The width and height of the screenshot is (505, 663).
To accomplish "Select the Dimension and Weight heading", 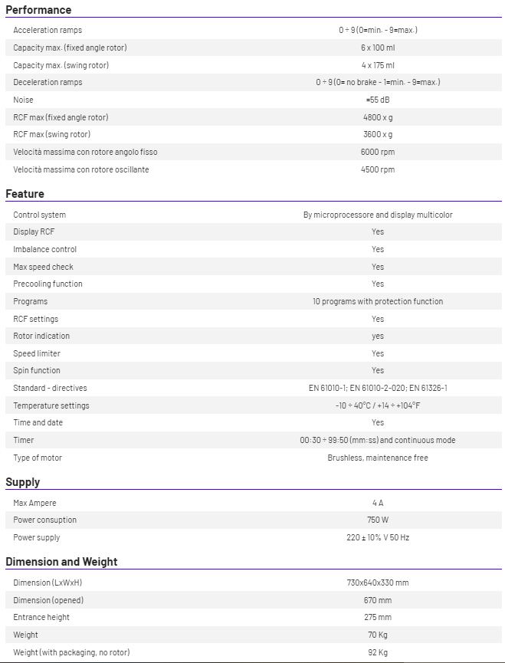I will click(x=62, y=562).
